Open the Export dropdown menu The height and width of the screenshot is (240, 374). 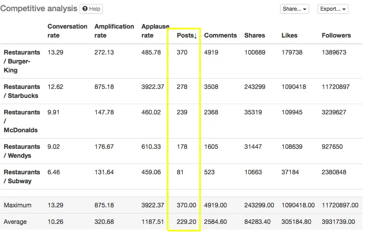point(333,9)
